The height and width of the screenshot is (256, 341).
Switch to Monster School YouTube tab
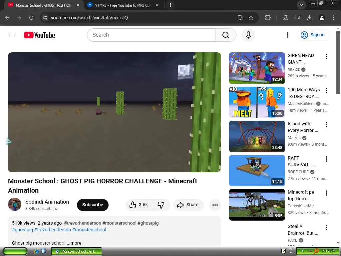[x=44, y=5]
